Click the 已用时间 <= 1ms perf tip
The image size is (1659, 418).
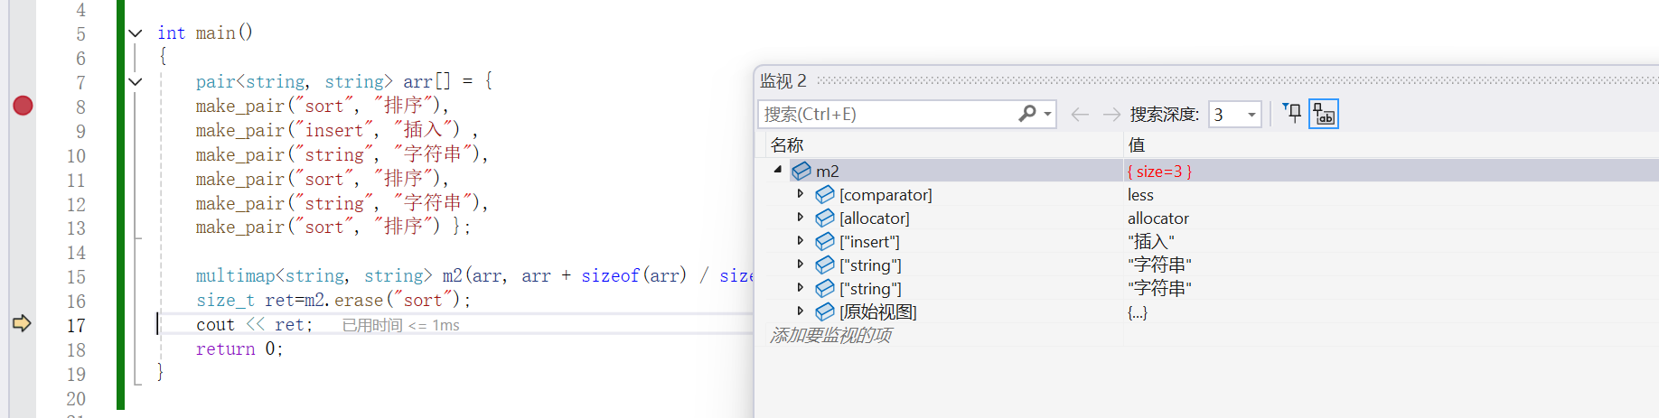[x=400, y=325]
